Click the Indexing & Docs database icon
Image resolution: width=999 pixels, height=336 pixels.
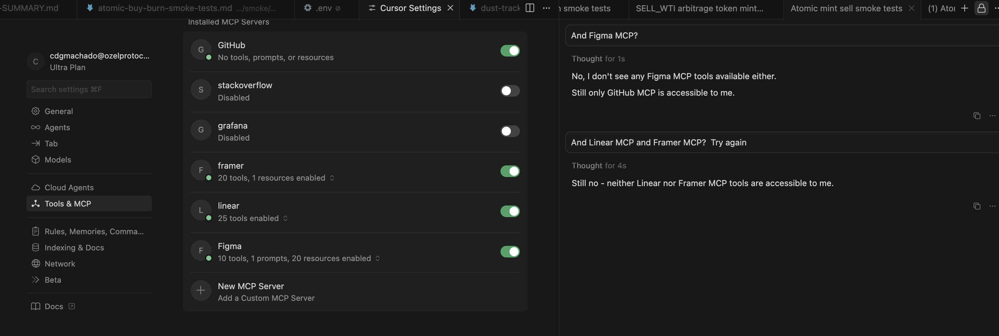click(36, 248)
